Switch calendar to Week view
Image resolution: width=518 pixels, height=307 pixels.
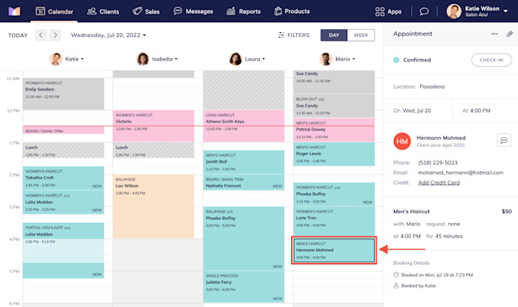click(361, 36)
